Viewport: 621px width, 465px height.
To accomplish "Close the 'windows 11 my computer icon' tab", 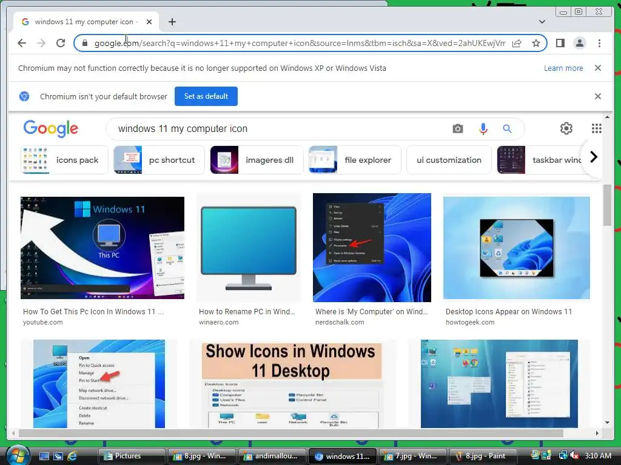I will tap(149, 22).
